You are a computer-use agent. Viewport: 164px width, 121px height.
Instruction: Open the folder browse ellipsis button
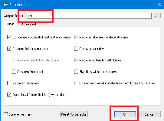point(157,16)
